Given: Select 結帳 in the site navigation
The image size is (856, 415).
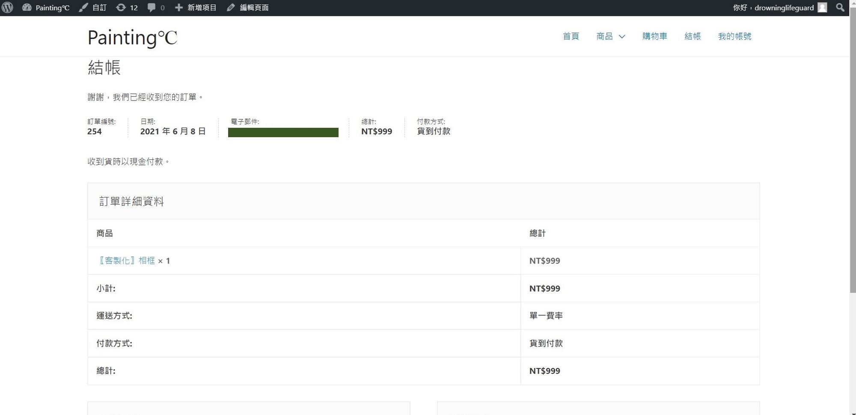Looking at the screenshot, I should (693, 36).
